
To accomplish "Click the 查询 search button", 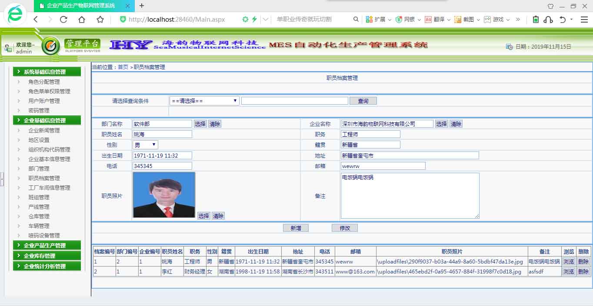I will (363, 101).
